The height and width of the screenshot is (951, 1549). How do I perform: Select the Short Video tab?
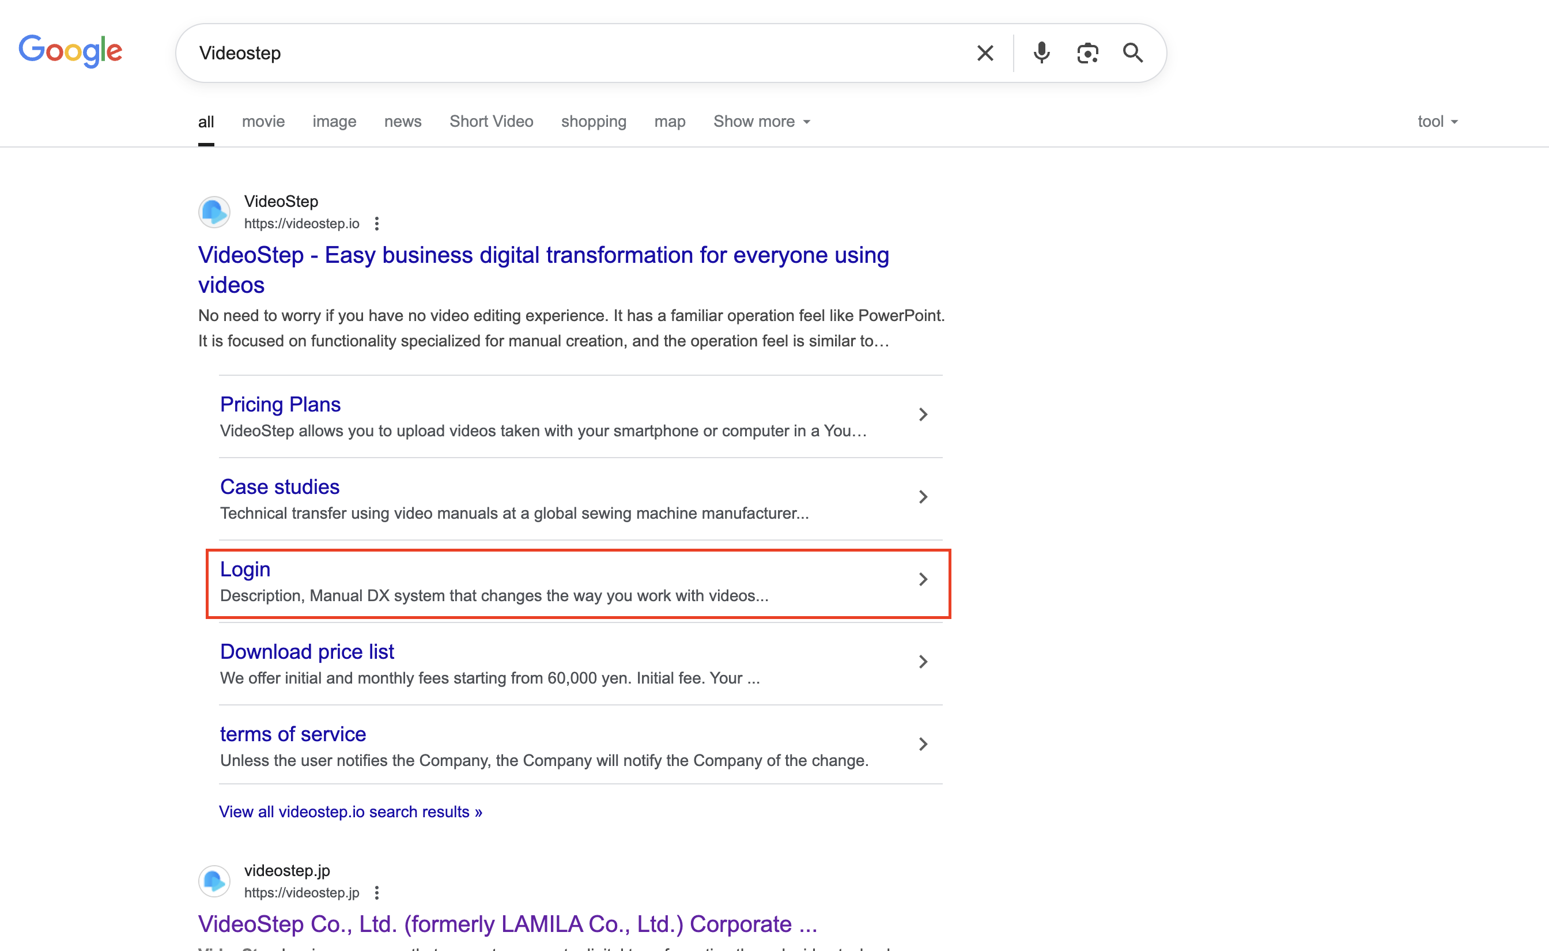coord(491,122)
